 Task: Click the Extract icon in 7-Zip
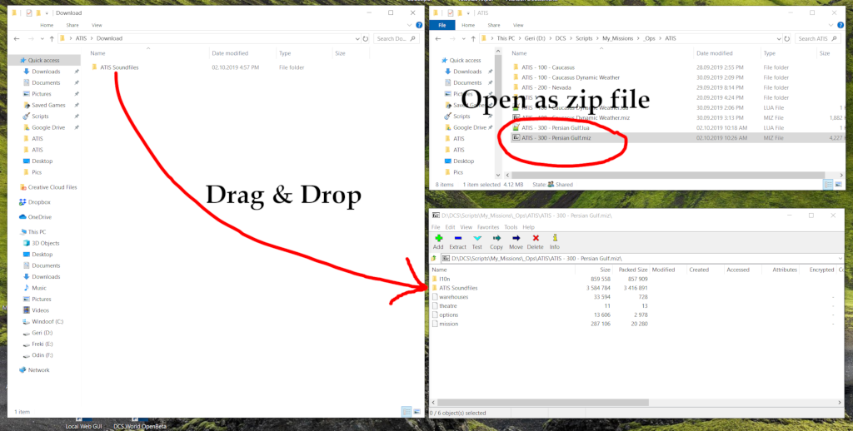click(457, 240)
